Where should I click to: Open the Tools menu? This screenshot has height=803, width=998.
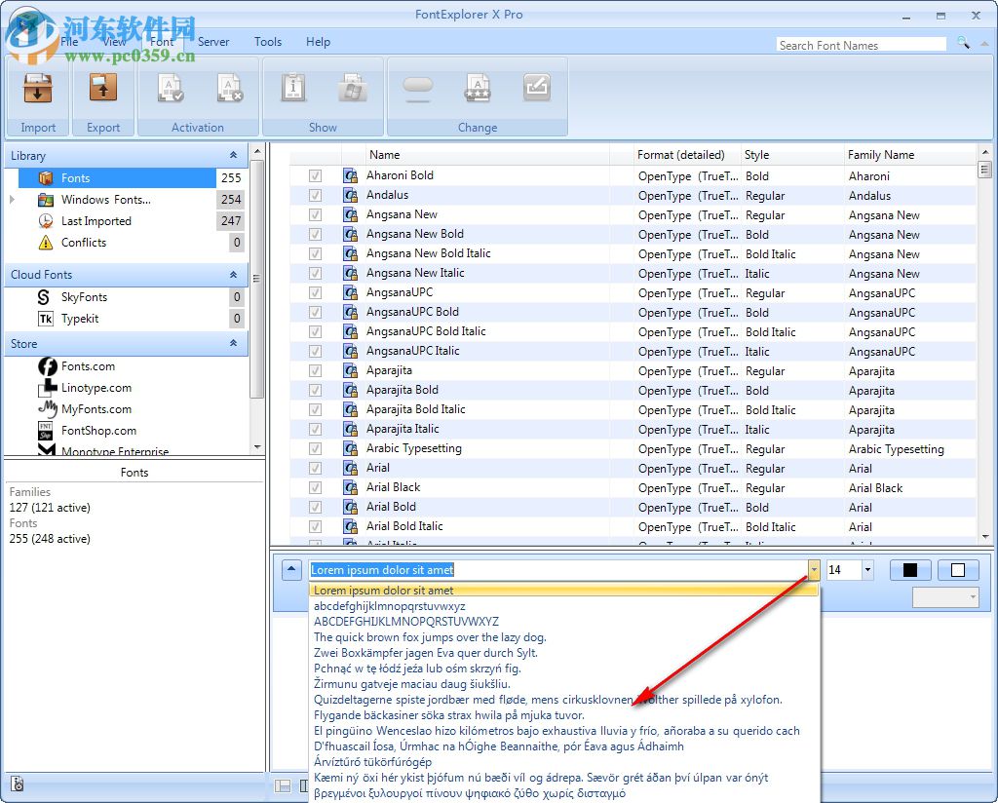click(267, 42)
